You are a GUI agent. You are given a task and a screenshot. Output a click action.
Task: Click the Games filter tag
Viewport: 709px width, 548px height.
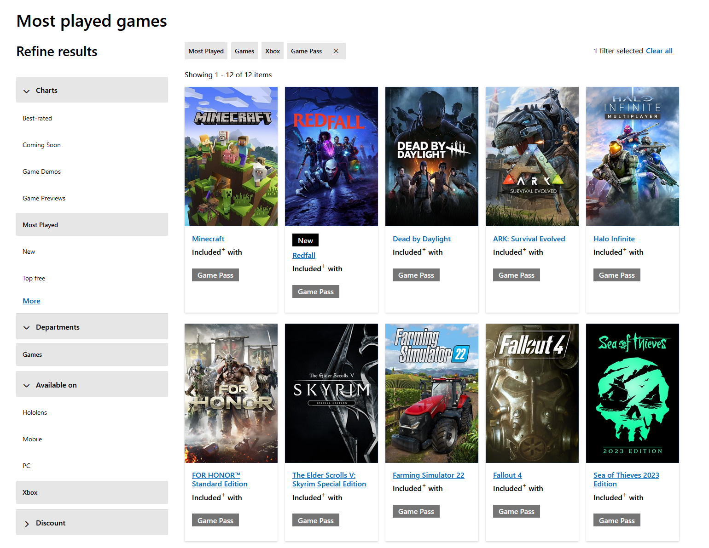click(244, 51)
